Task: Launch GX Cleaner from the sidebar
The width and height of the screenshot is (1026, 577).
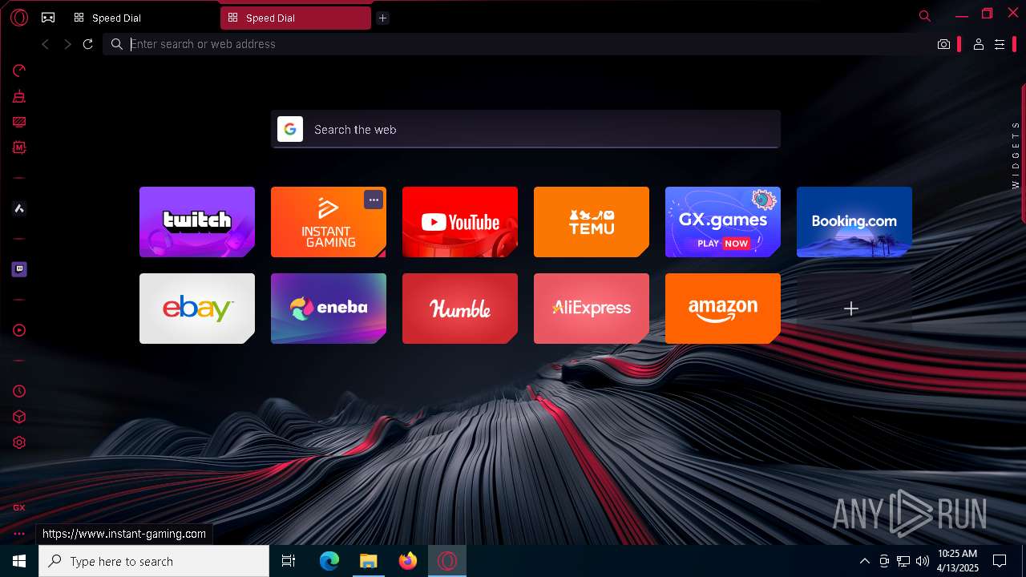Action: click(x=19, y=97)
